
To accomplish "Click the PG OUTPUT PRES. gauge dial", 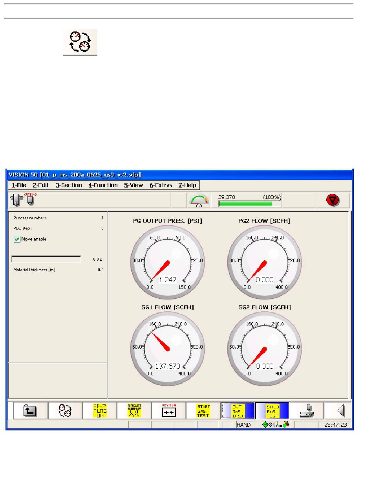I will pos(168,263).
